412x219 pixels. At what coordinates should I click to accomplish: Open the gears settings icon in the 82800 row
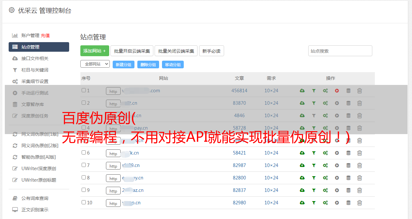tap(325, 178)
